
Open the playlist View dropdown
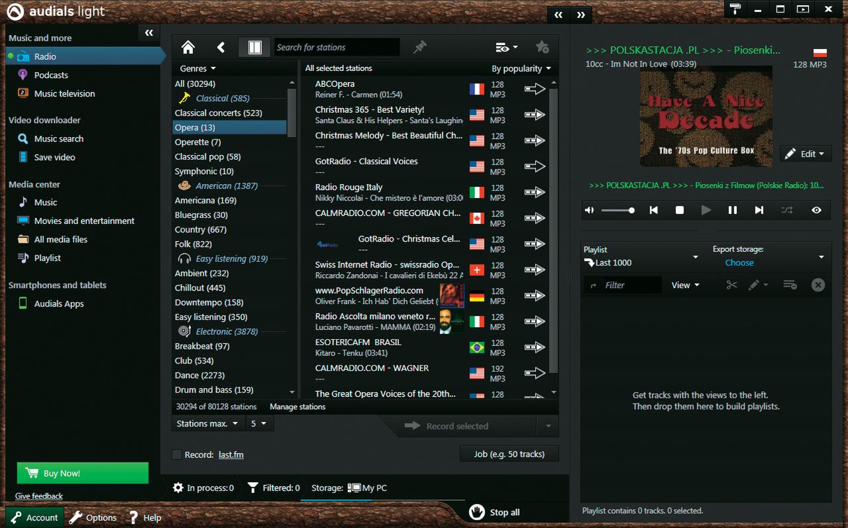[685, 285]
